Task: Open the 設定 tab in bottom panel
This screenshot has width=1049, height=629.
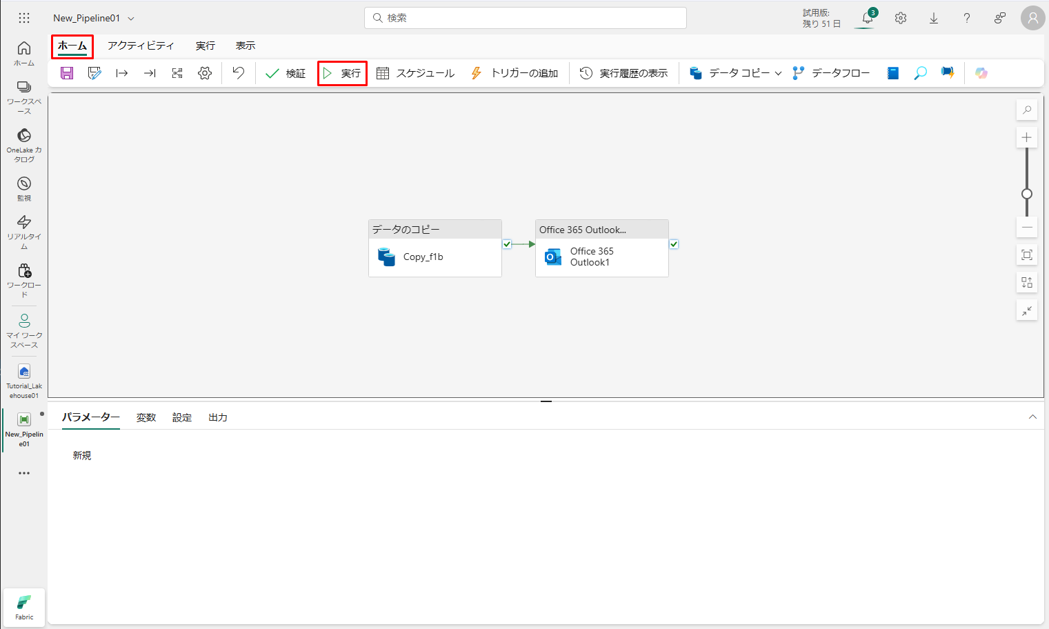Action: pyautogui.click(x=182, y=417)
